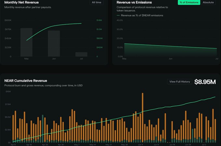Click the 40.0% axis label
Image resolution: width=221 pixels, height=146 pixels.
pos(120,20)
